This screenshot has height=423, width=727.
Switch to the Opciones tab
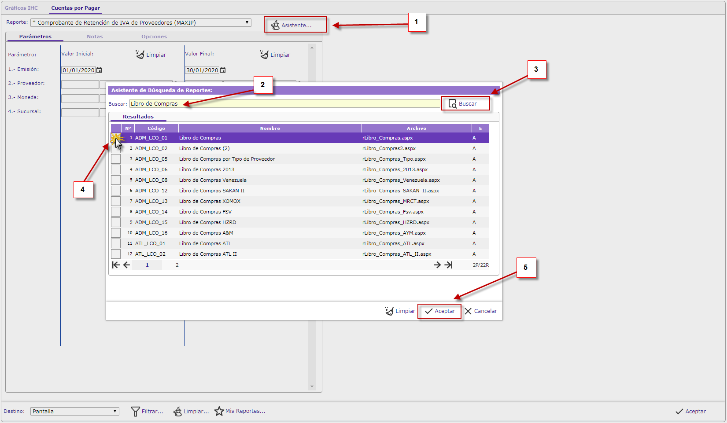click(154, 37)
